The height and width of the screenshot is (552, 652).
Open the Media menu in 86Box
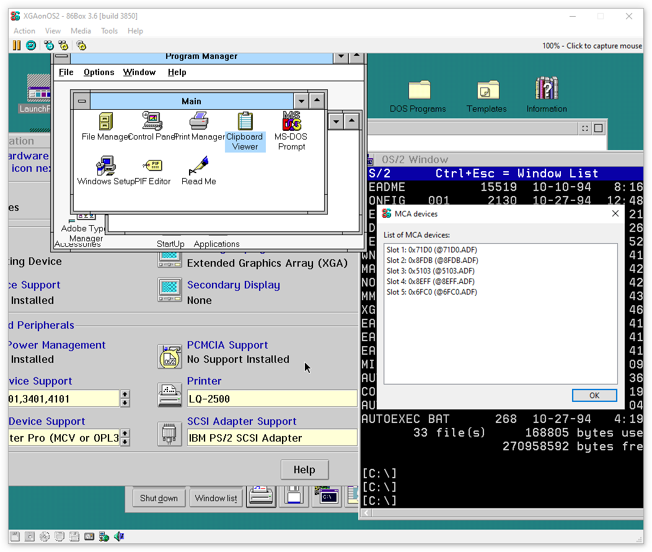(x=81, y=31)
